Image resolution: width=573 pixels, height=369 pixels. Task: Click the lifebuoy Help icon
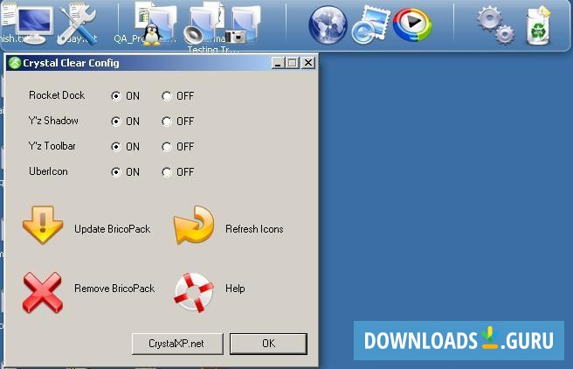(194, 292)
